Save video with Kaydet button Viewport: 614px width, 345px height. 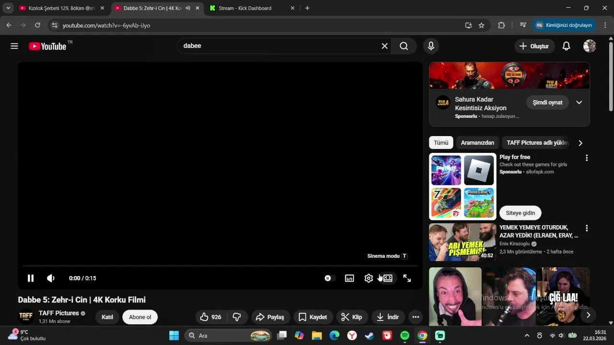click(313, 317)
